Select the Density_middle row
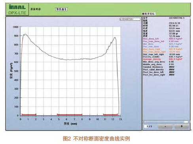 tap(163, 57)
